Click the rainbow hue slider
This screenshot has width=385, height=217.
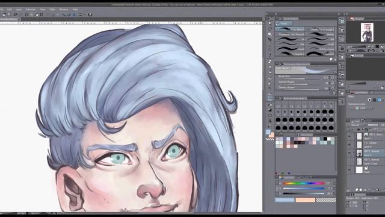point(304,183)
